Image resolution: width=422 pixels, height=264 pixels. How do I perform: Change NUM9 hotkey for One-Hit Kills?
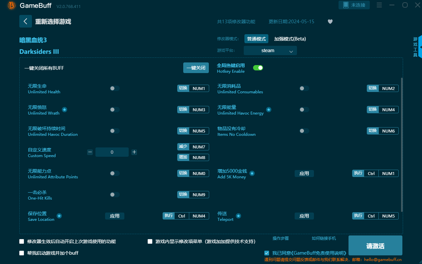199,195
